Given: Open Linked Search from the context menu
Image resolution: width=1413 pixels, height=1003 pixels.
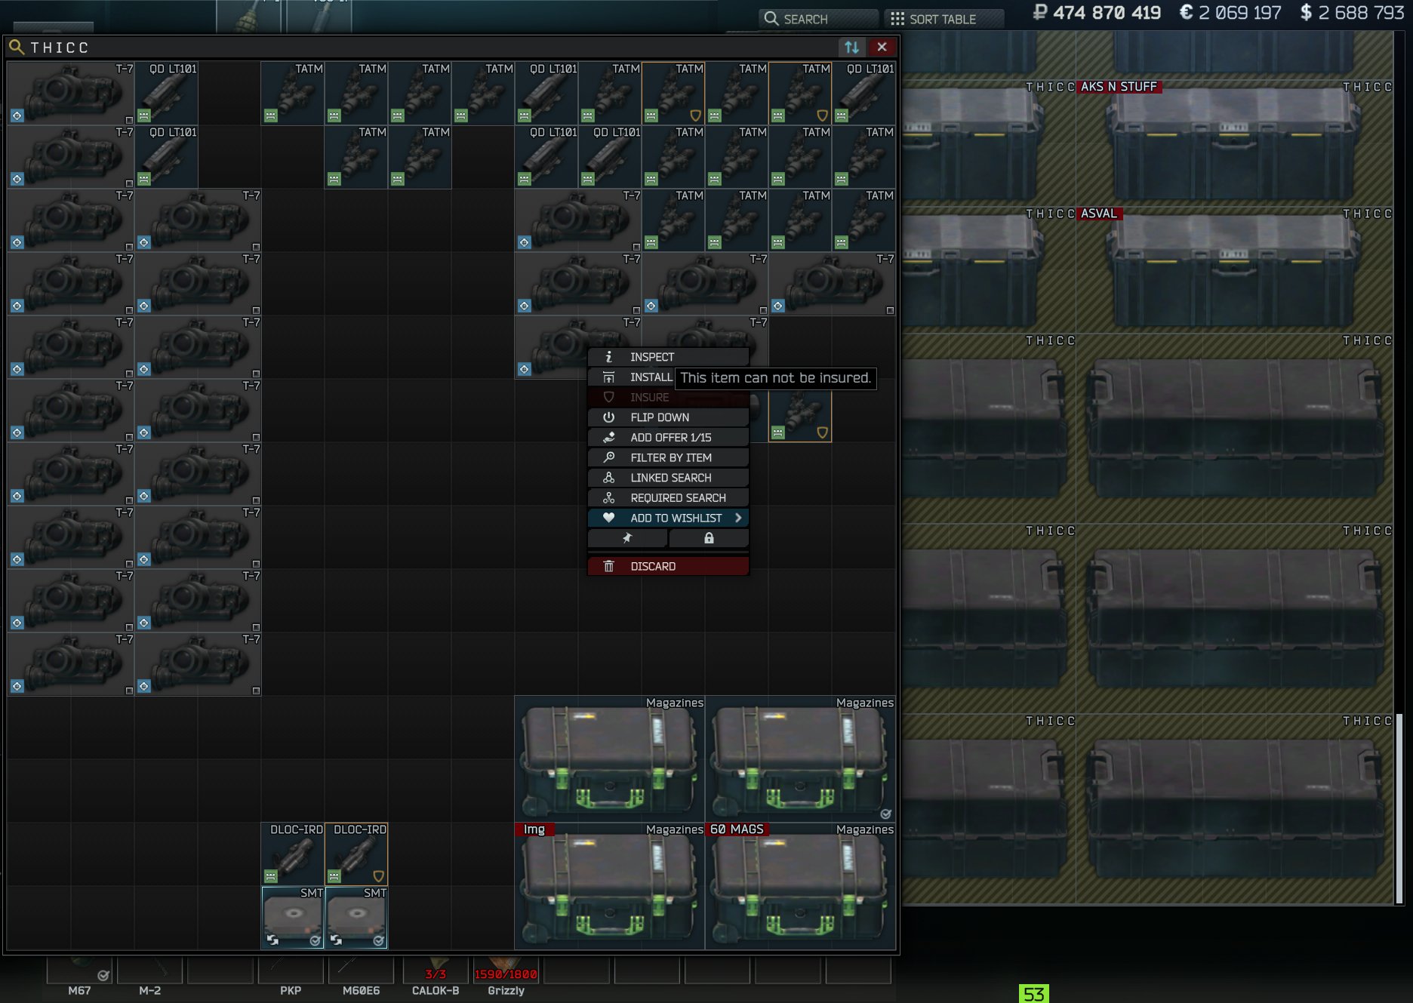Looking at the screenshot, I should click(x=668, y=478).
